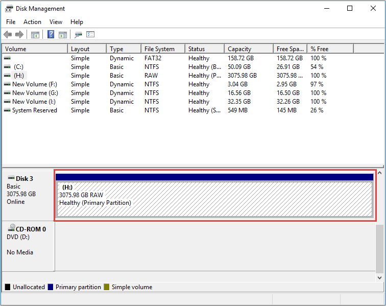
Task: Sort volumes by File System column header
Action: click(159, 49)
